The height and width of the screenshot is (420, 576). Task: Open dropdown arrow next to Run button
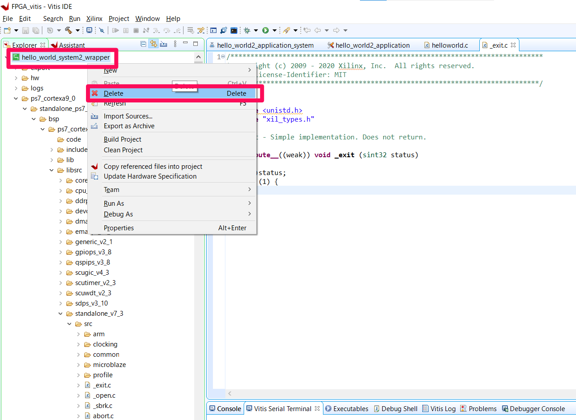[274, 30]
